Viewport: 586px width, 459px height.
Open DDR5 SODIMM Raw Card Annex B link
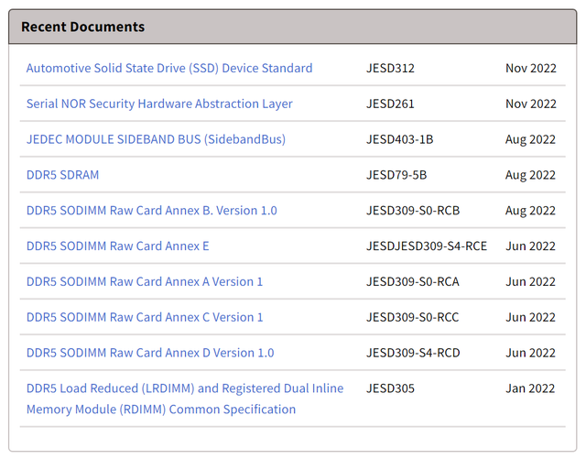click(x=151, y=211)
